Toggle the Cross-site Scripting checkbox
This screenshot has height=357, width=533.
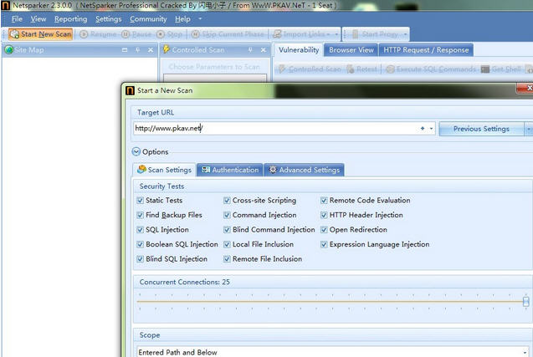(227, 201)
